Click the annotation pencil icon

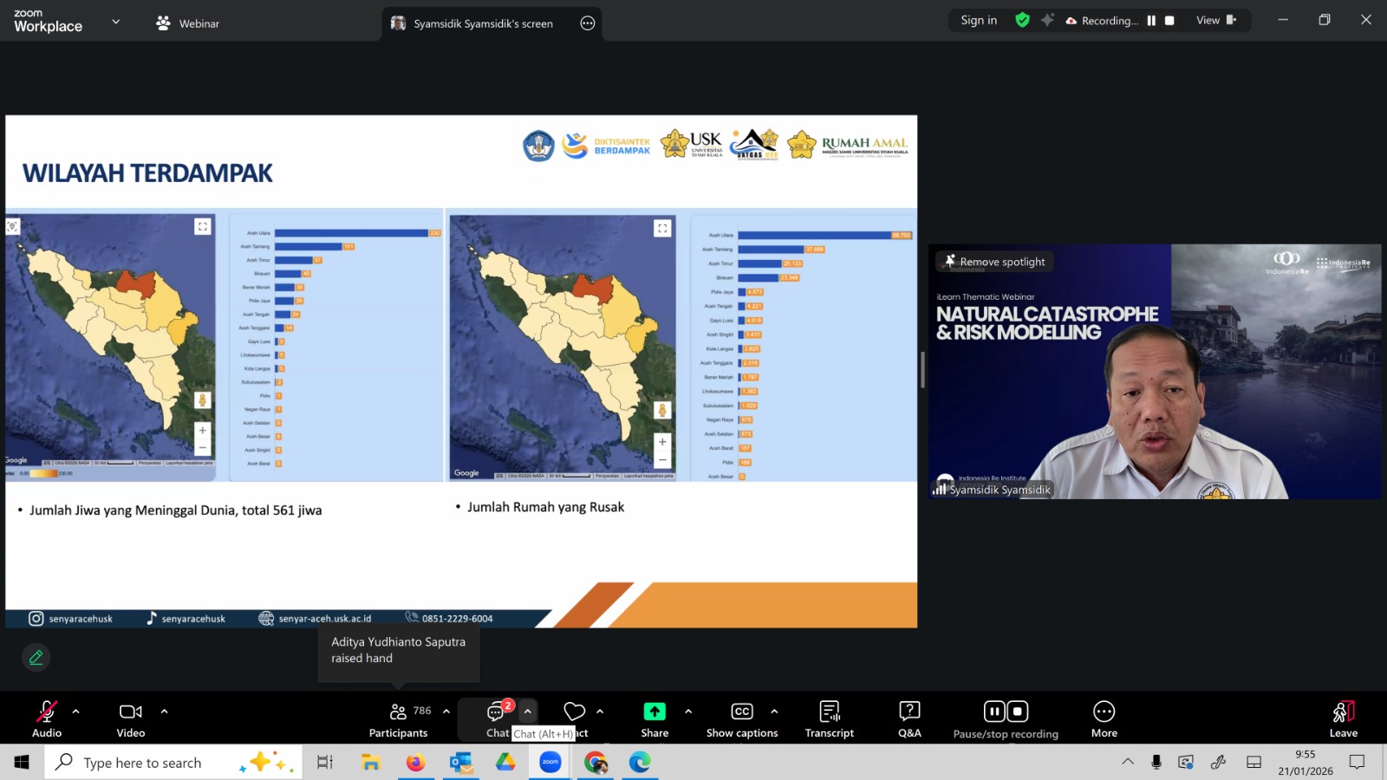click(x=36, y=658)
